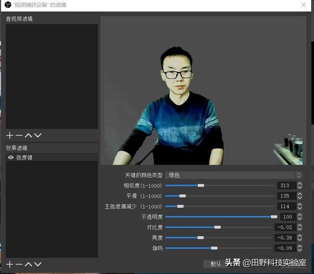This screenshot has width=314, height=274.
Task: Click the 对比度 spin box stepper arrows
Action: (x=299, y=227)
